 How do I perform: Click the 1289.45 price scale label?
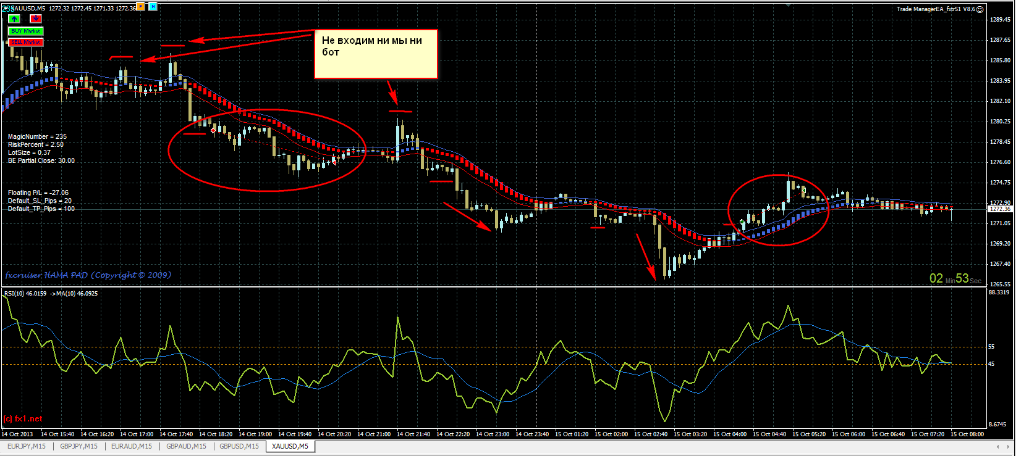pyautogui.click(x=1000, y=20)
